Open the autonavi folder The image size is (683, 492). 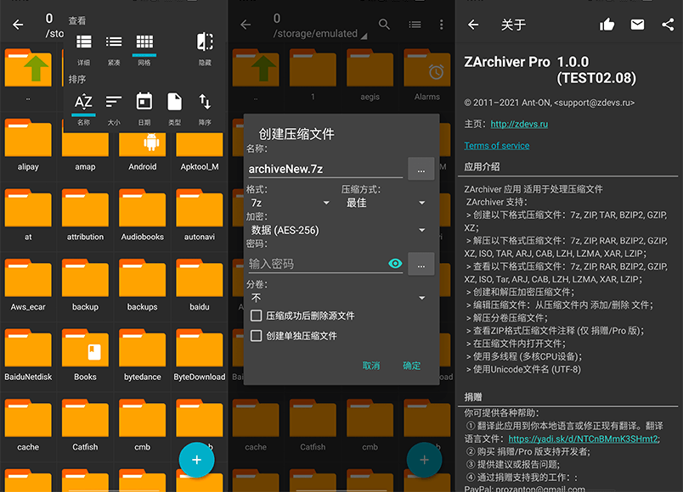200,215
